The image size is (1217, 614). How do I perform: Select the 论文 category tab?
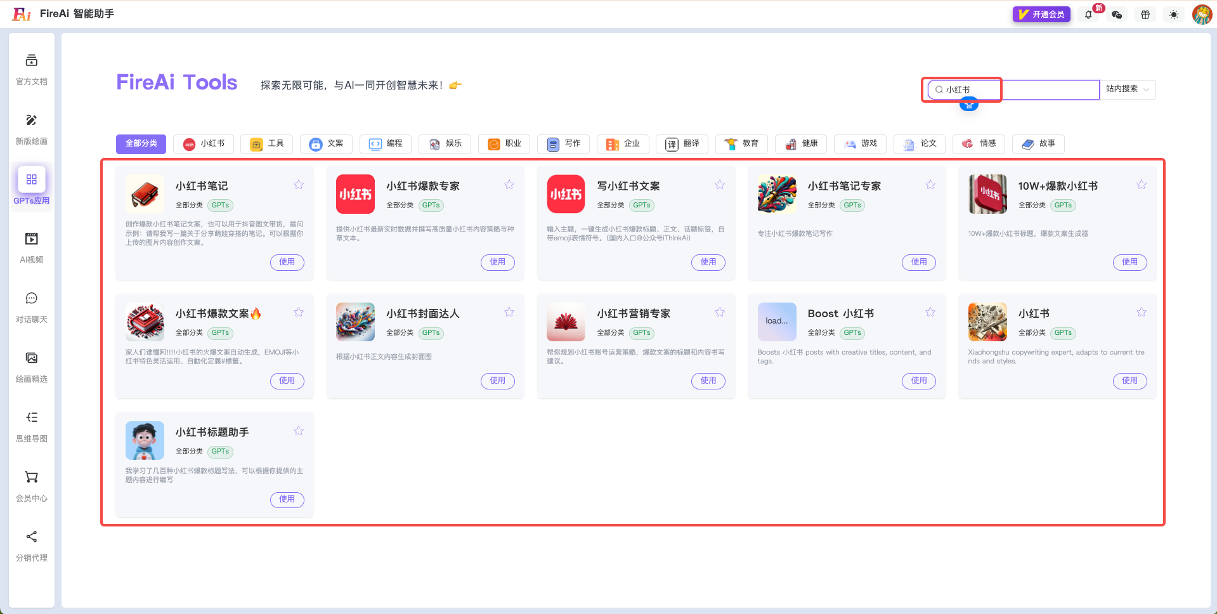(x=920, y=144)
